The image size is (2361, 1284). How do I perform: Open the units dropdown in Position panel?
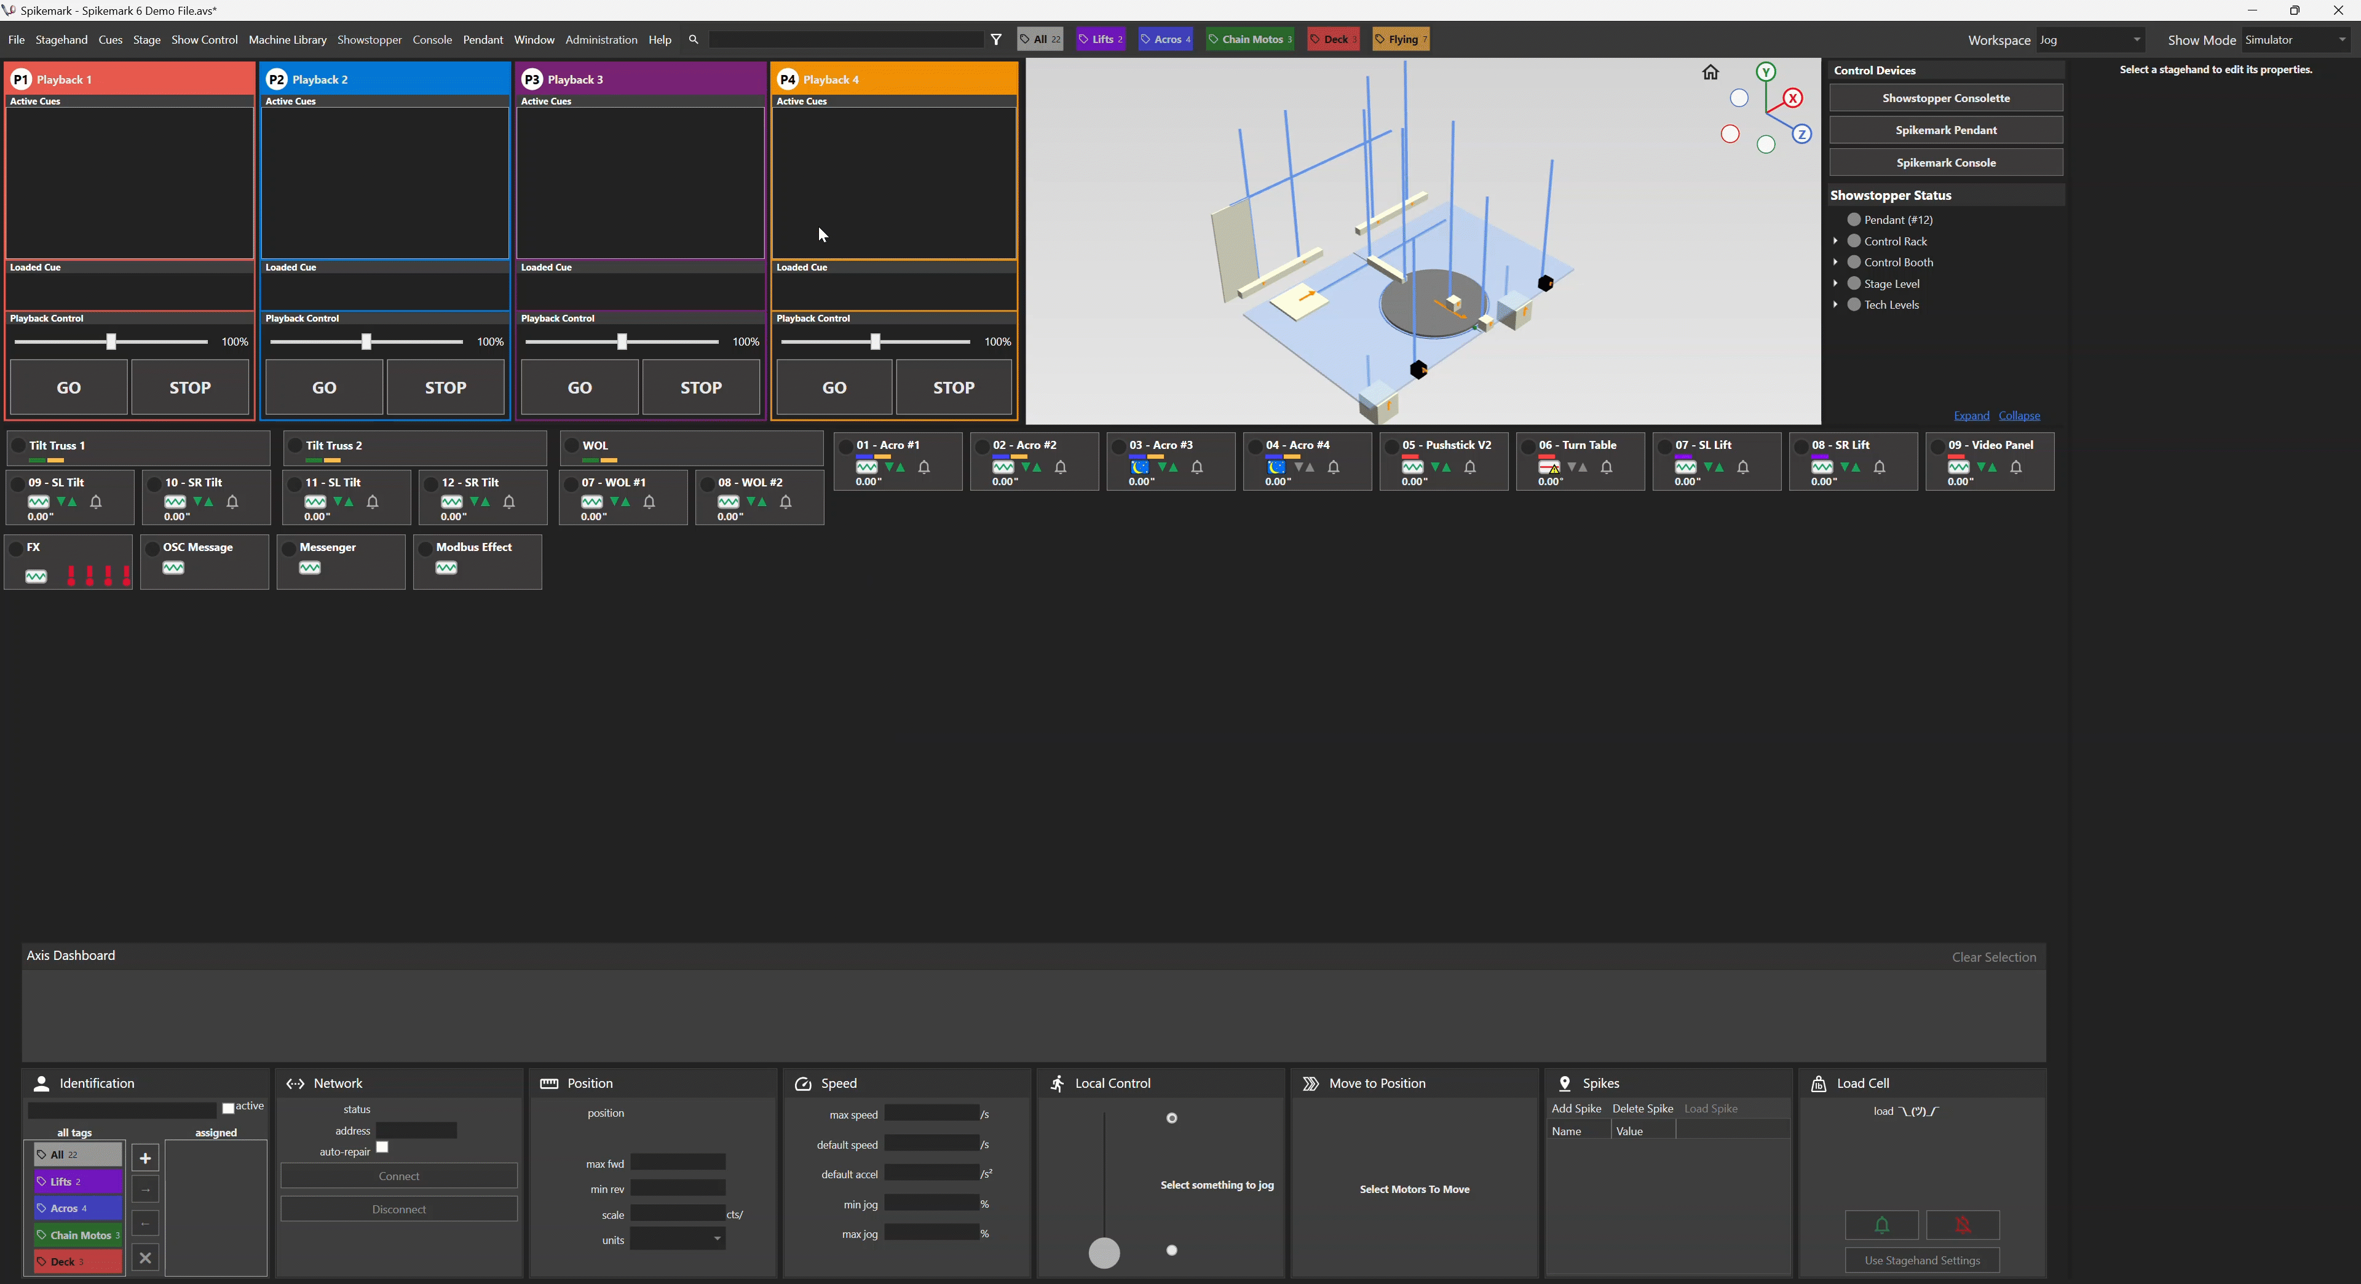click(678, 1239)
